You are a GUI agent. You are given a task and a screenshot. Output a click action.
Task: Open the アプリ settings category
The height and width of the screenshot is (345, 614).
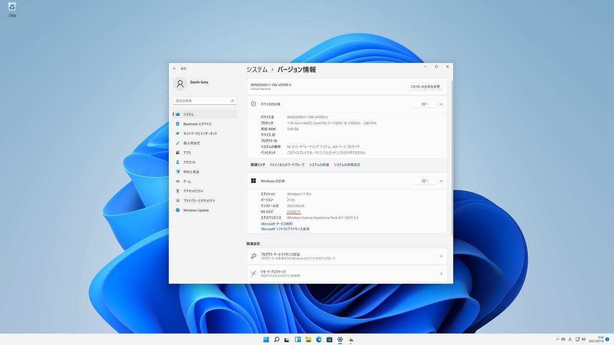(x=205, y=153)
